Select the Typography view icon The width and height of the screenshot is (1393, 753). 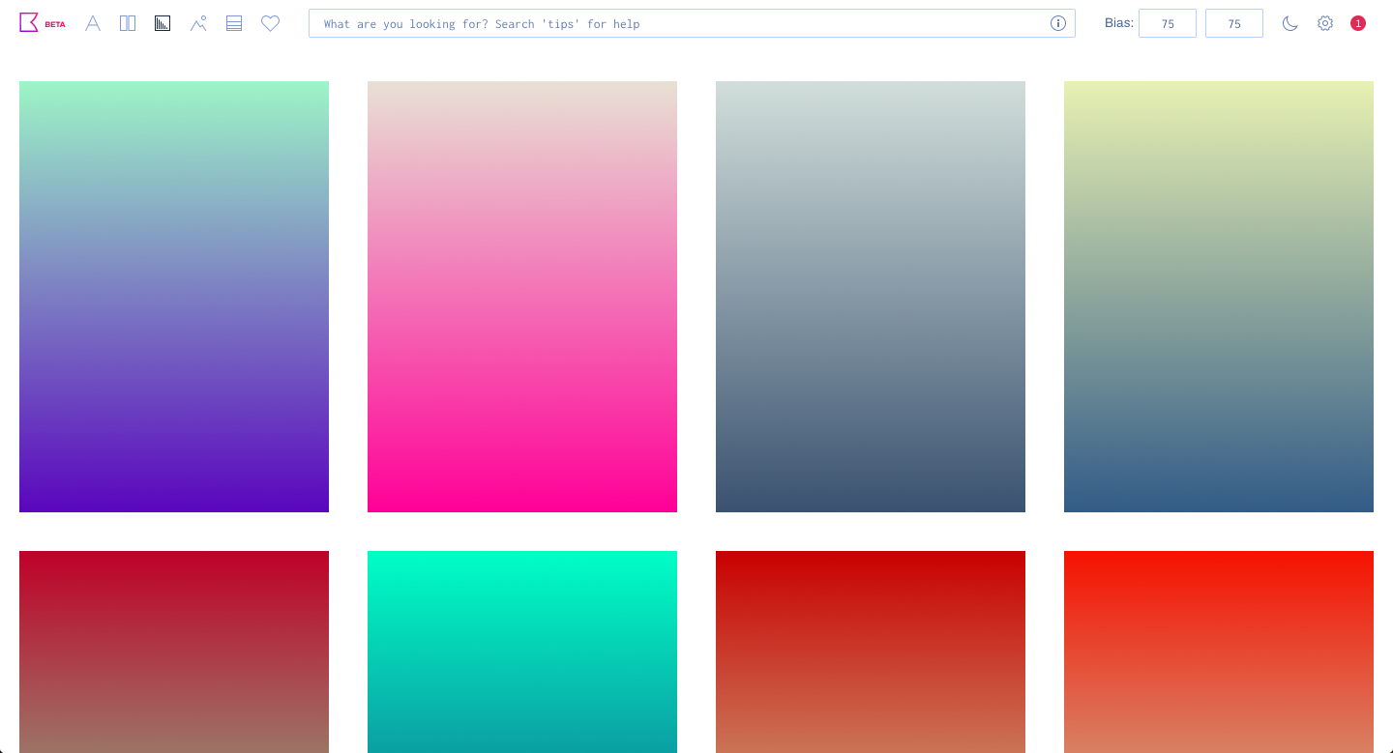pos(93,23)
